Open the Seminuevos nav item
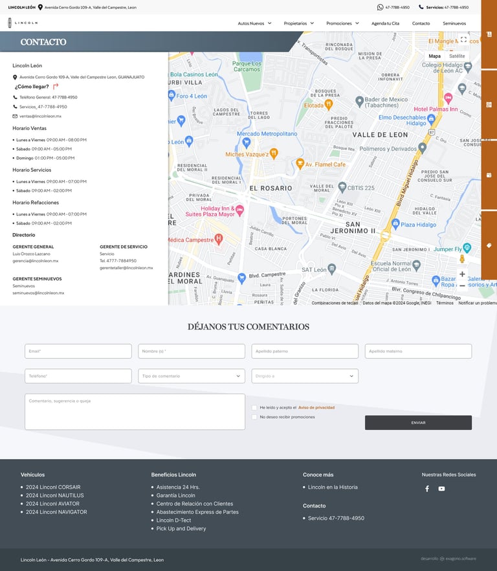 point(454,23)
